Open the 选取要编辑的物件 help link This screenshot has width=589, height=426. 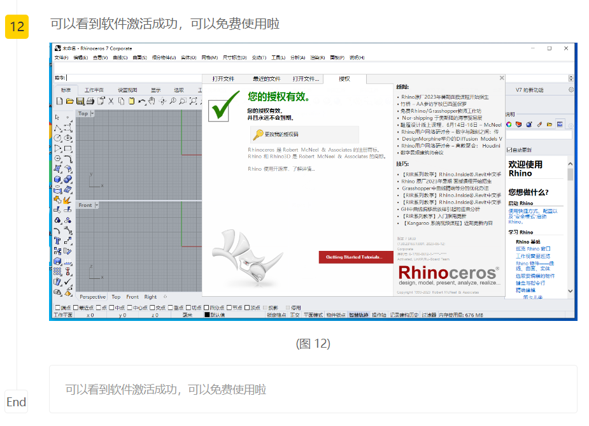[x=536, y=276]
